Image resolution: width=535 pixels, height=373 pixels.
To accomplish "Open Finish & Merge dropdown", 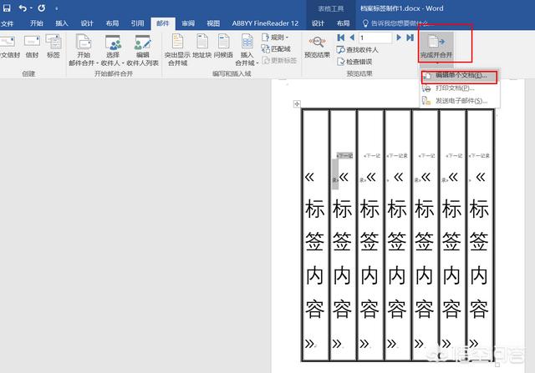I will point(436,48).
